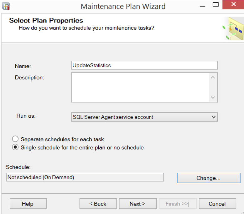Click the Change... schedule button

209,178
